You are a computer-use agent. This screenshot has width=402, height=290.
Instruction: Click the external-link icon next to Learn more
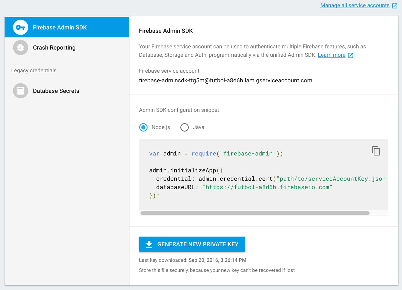point(350,55)
